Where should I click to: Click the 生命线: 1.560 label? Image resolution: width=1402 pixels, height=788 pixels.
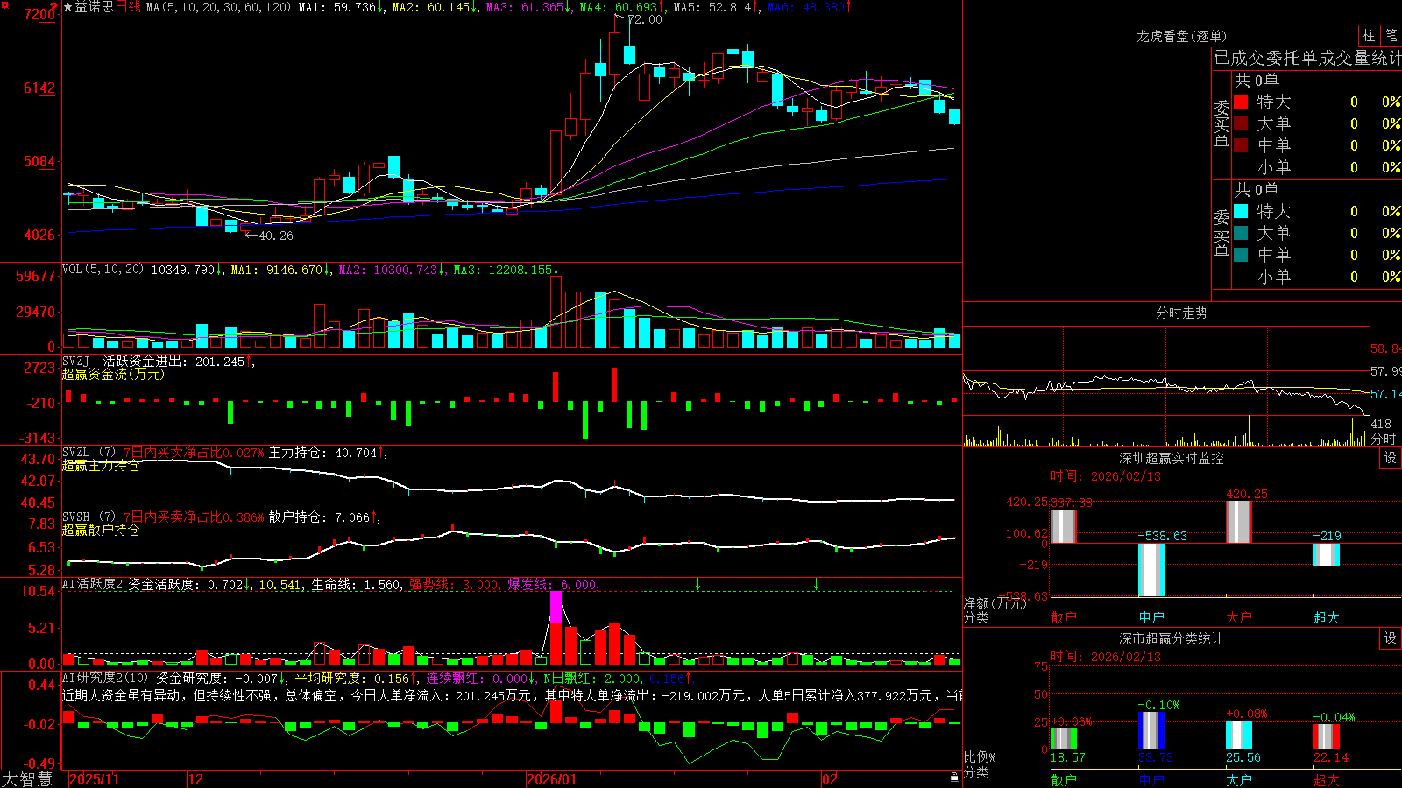[356, 585]
